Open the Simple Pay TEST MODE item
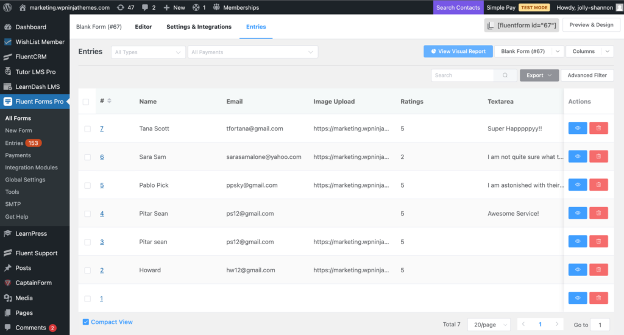 pos(518,7)
